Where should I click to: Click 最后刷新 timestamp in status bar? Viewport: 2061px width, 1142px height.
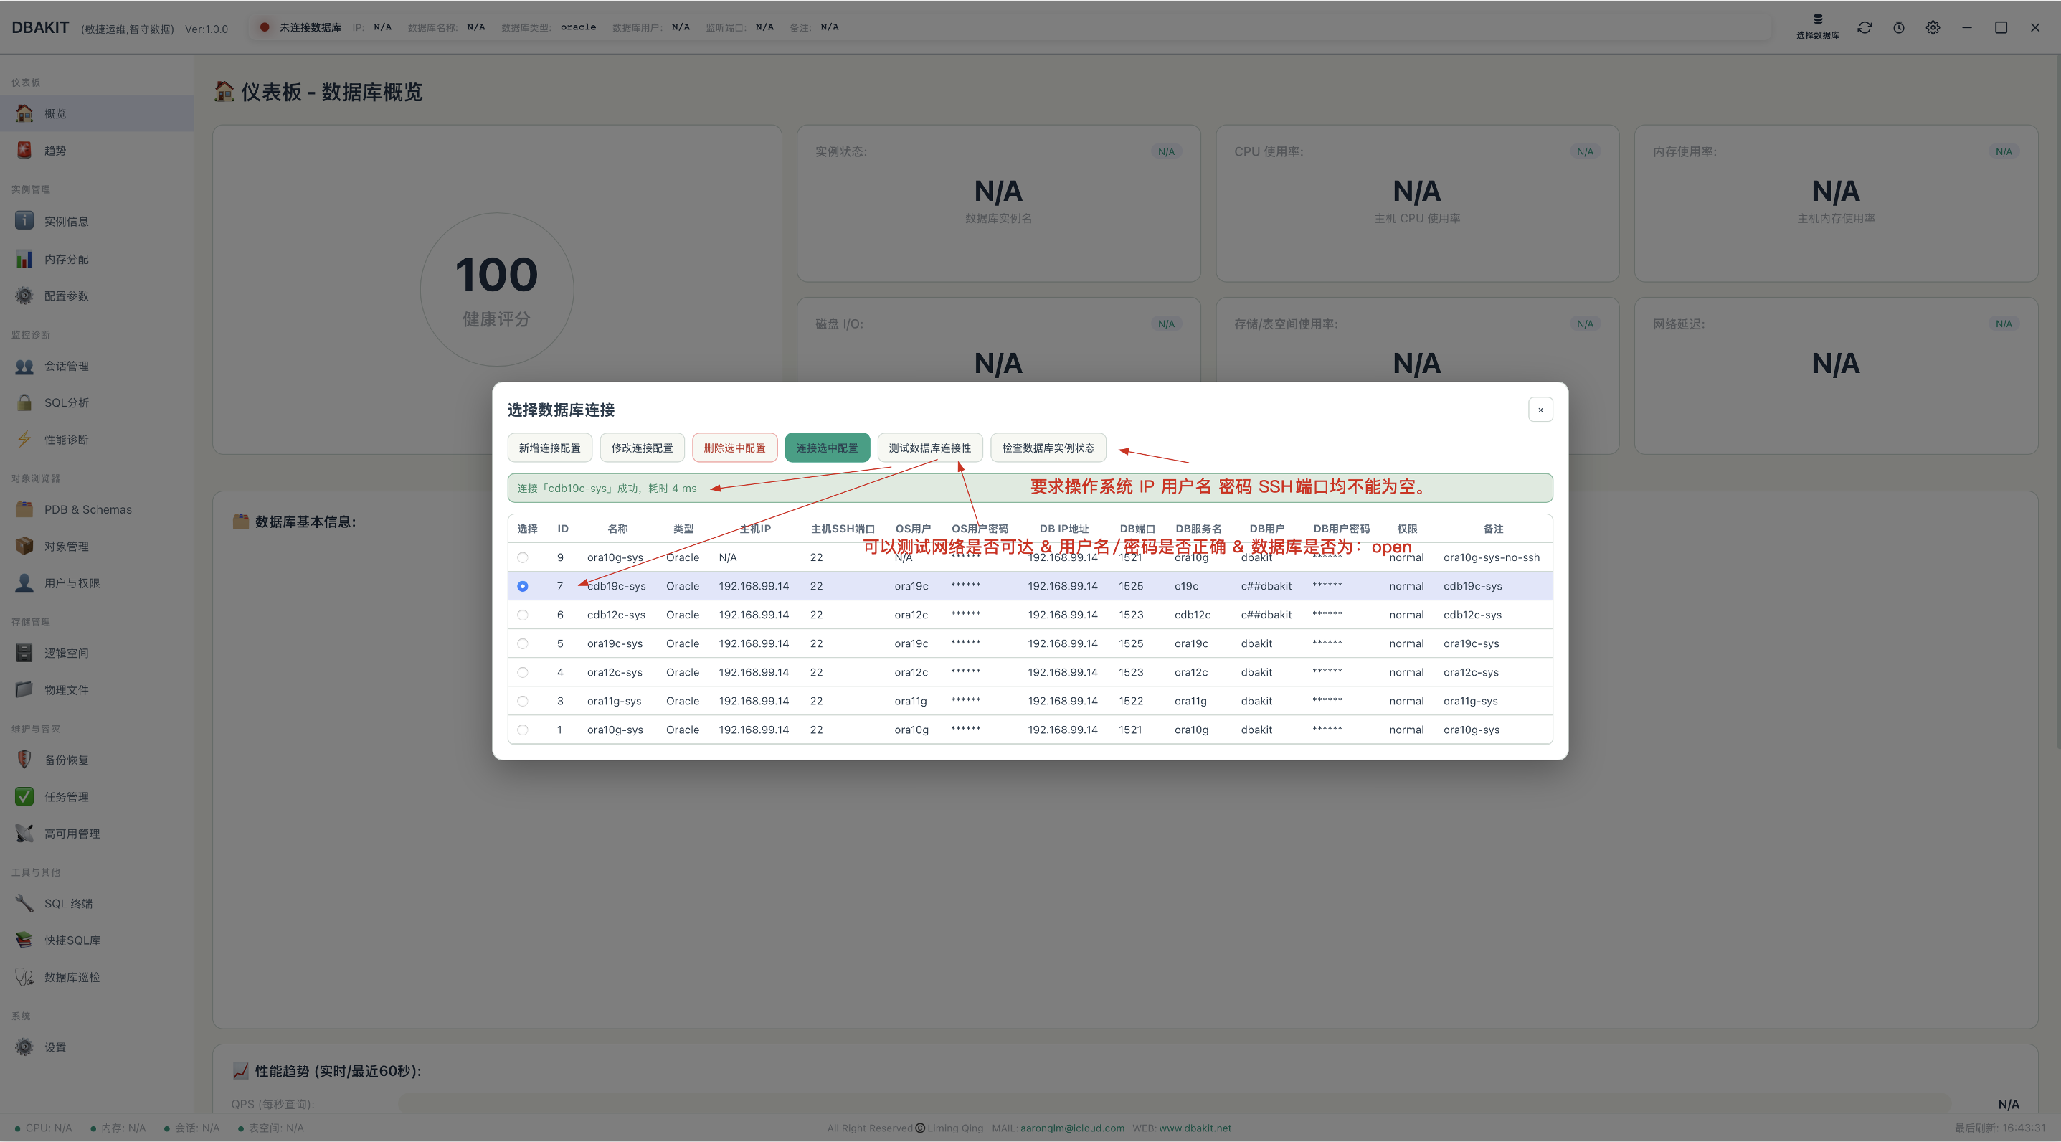point(2000,1128)
